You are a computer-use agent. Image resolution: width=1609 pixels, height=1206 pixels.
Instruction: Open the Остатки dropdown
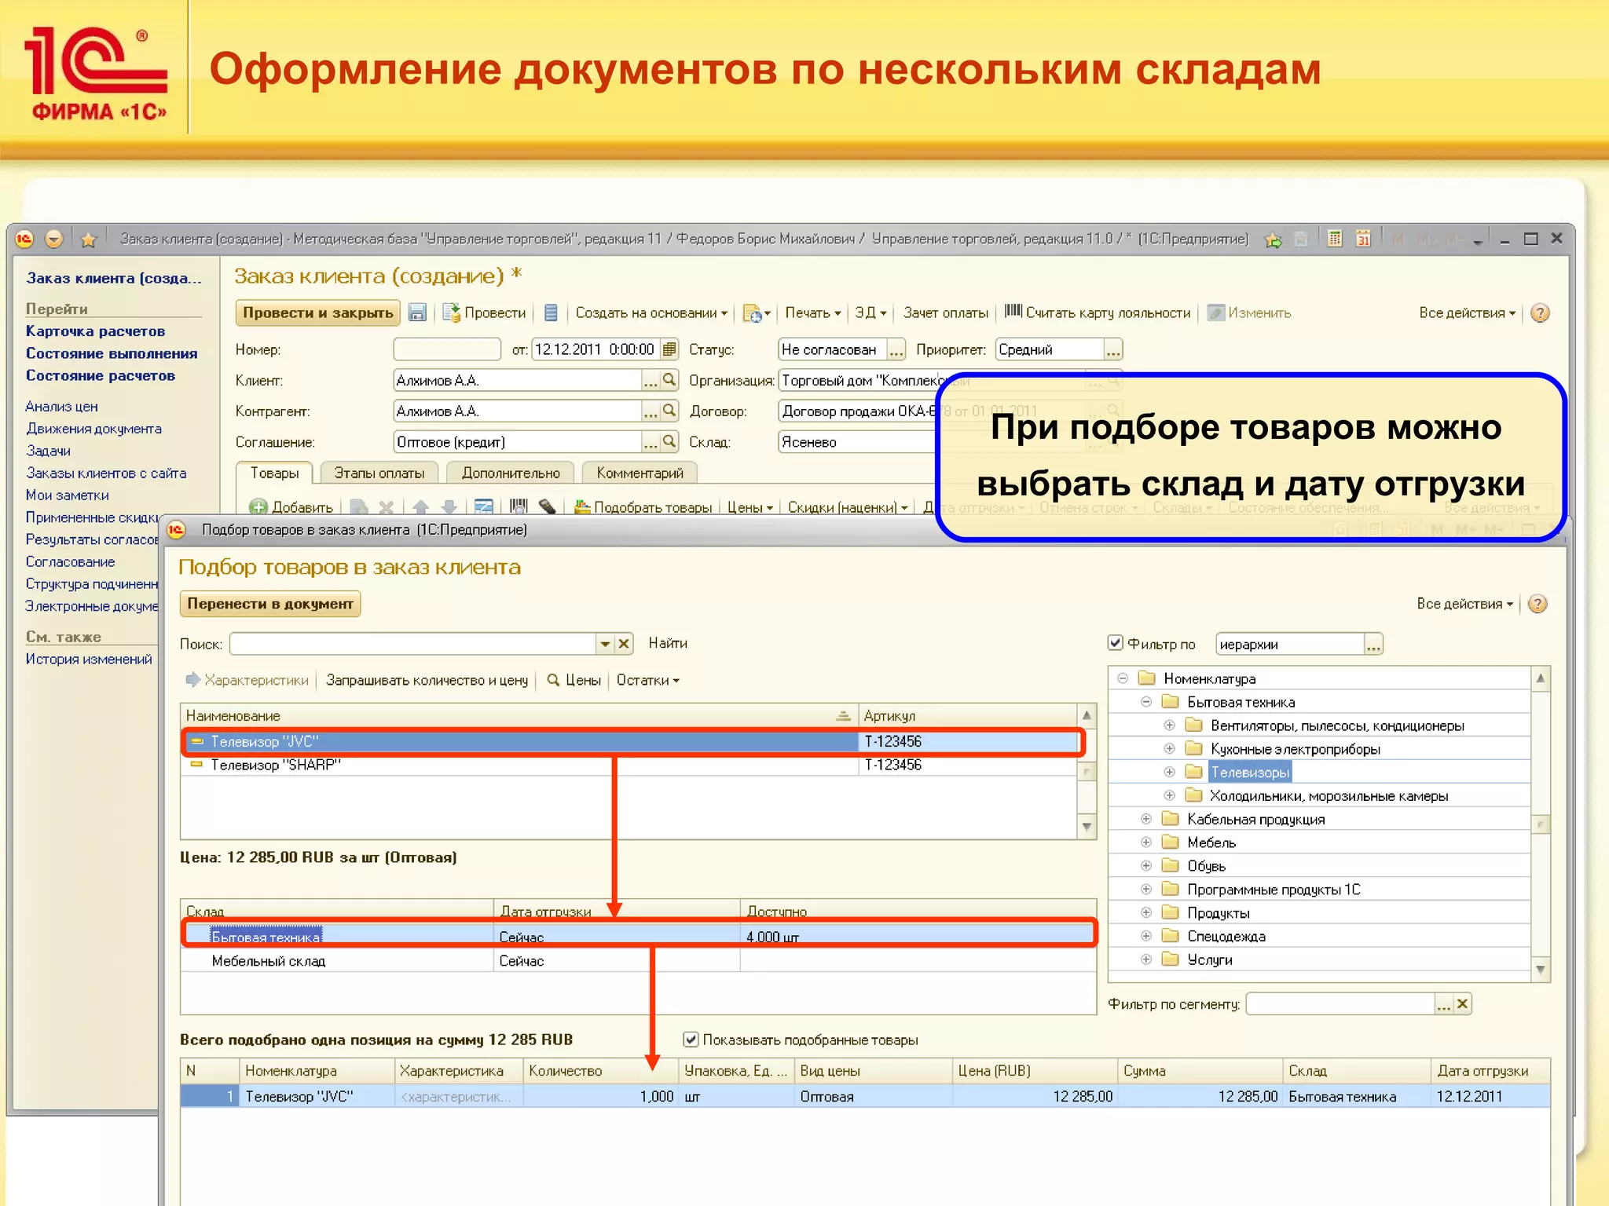point(647,680)
